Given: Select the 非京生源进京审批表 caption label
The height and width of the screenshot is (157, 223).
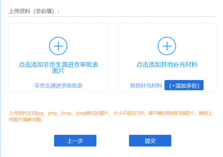Looking at the screenshot, I should click(x=58, y=86).
